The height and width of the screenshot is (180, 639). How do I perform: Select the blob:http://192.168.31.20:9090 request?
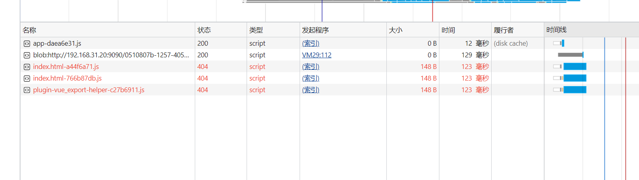(111, 55)
